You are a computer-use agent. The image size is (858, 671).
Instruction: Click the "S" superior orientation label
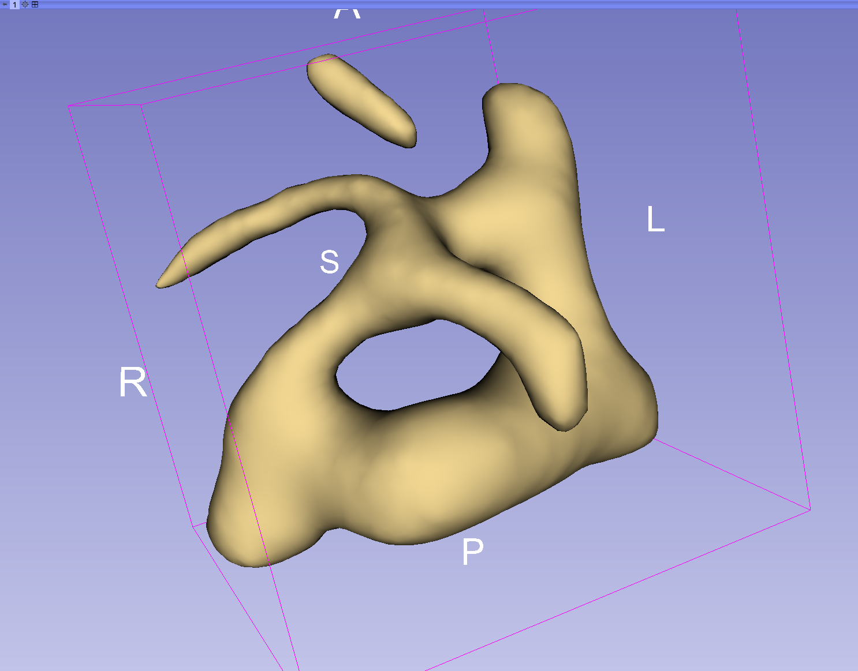pyautogui.click(x=329, y=263)
